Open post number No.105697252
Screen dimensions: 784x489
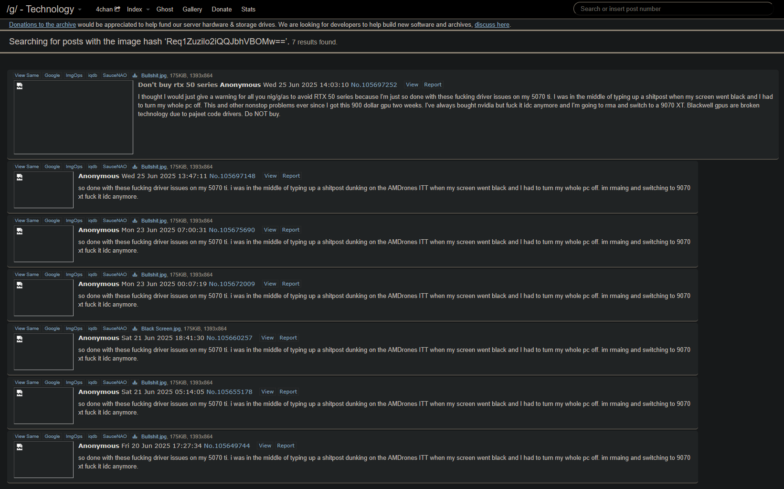pyautogui.click(x=374, y=85)
